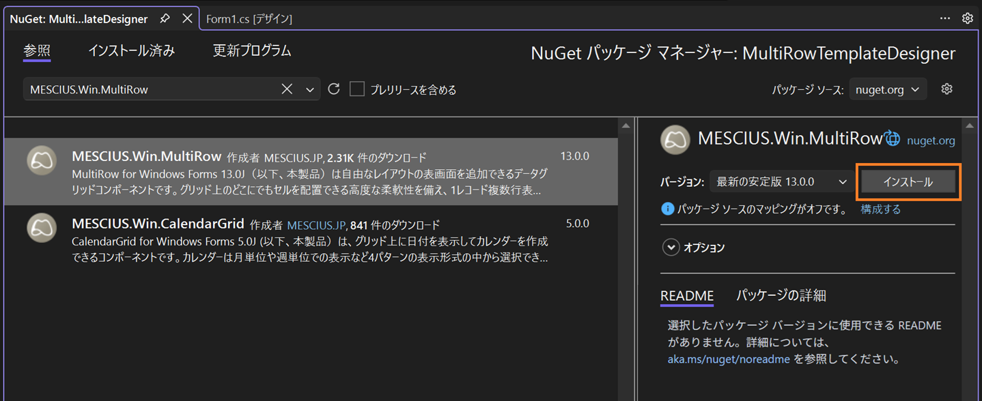The height and width of the screenshot is (401, 982).
Task: Open MESCIUS.JP author link for CalendarGrid
Action: tap(316, 225)
